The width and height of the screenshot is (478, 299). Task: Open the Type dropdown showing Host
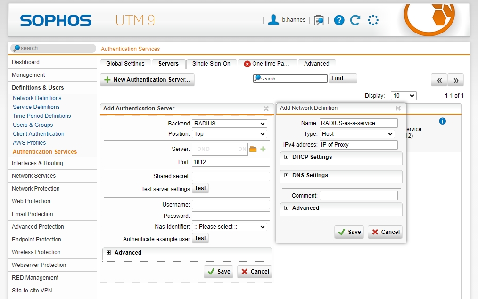click(x=357, y=134)
